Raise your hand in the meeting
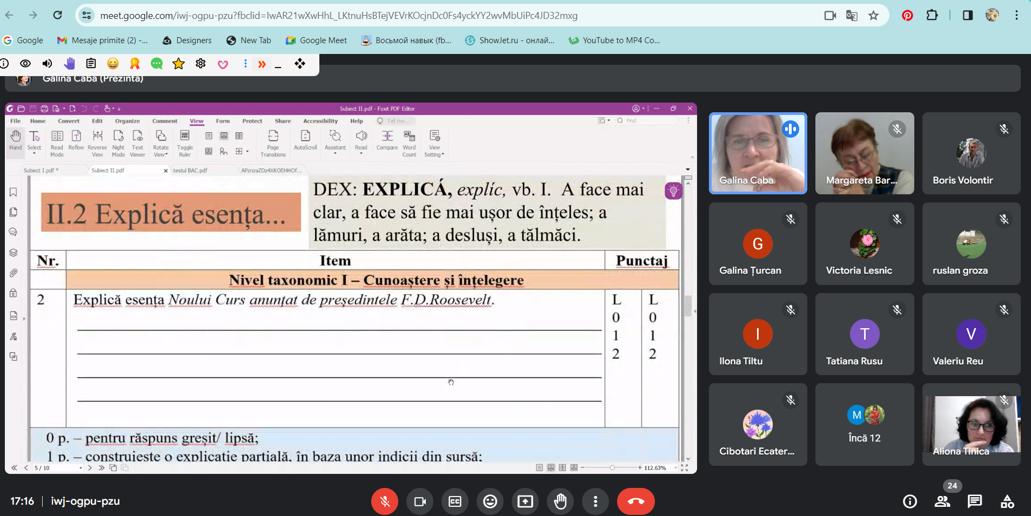Screen dimensions: 1031x516 tap(560, 501)
